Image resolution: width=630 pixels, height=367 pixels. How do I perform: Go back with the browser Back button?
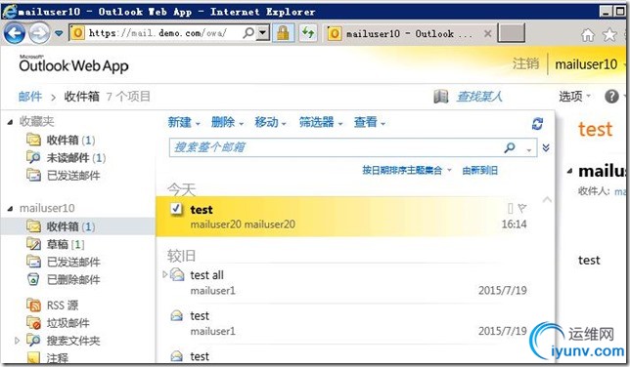[x=15, y=33]
